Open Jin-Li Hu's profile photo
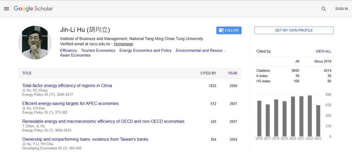The width and height of the screenshot is (352, 152). [35, 43]
